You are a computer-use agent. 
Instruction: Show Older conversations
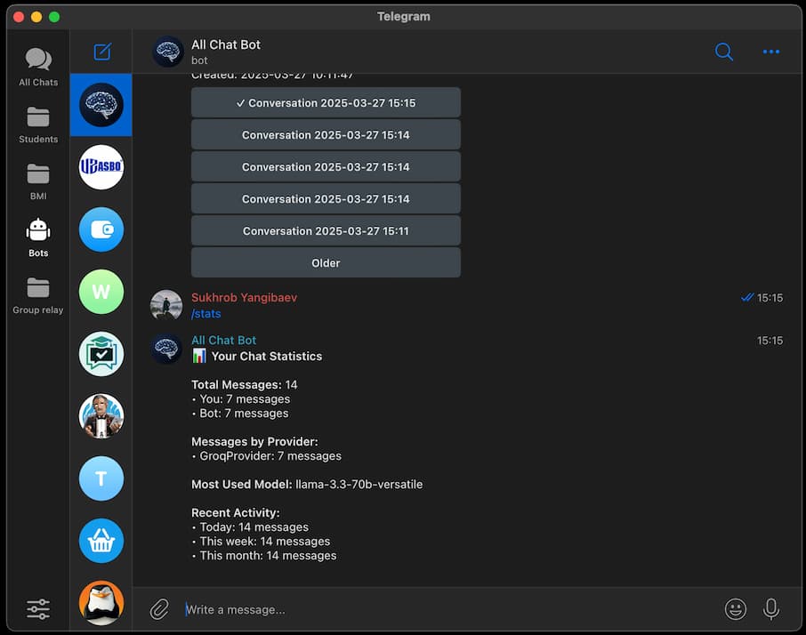pos(326,263)
